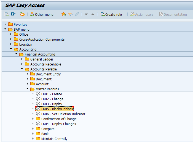This screenshot has width=193, height=142.
Task: Click the Move Favorites Up arrow
Action: point(93,14)
